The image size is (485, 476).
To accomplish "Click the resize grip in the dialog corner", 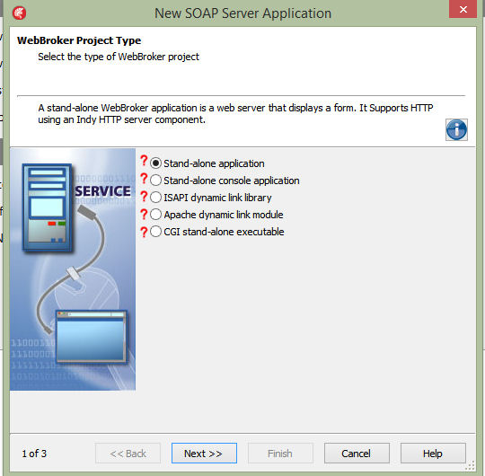I will coord(470,465).
